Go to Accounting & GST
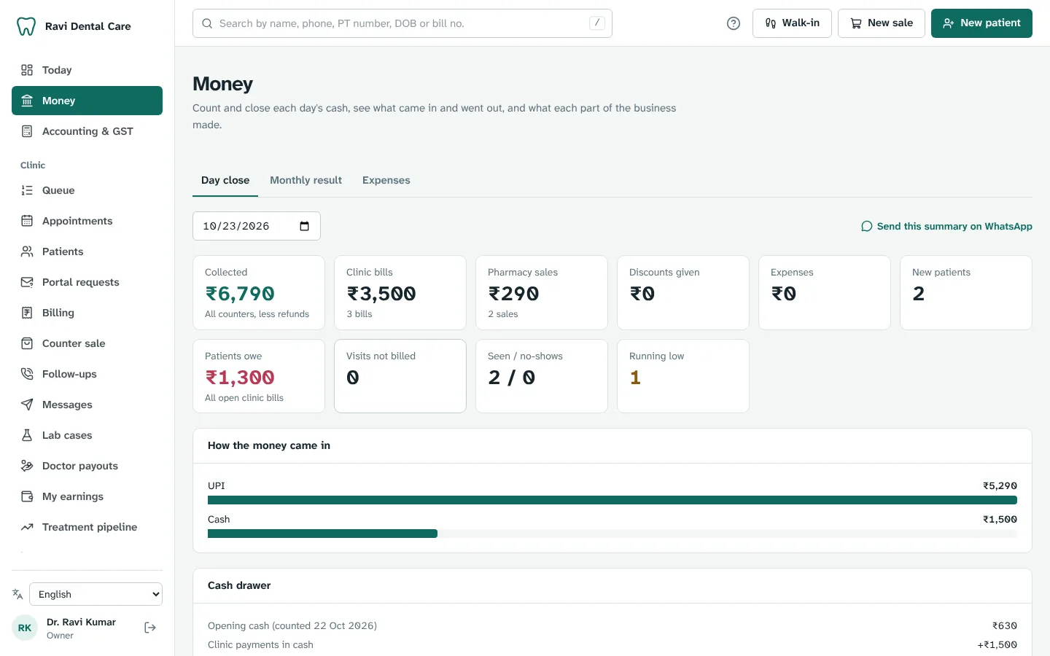 (87, 131)
